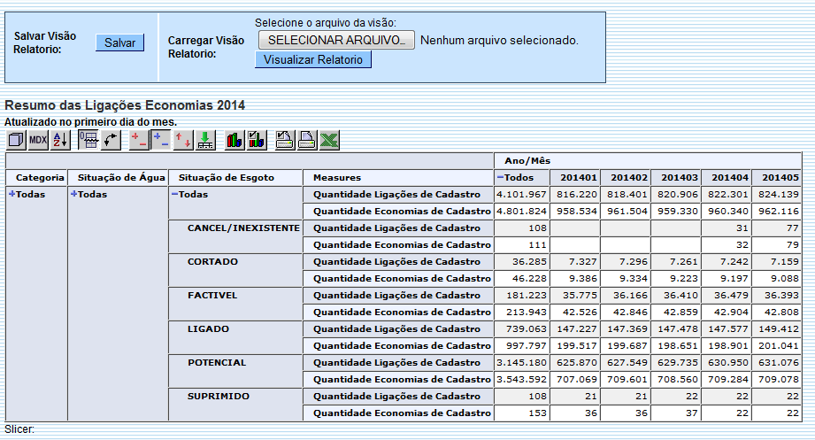
Task: Click the Visualizar Relatorio button
Action: coord(313,59)
